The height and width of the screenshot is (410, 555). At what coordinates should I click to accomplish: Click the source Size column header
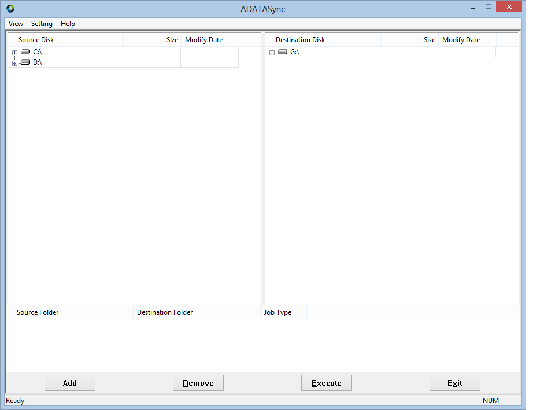tap(152, 40)
